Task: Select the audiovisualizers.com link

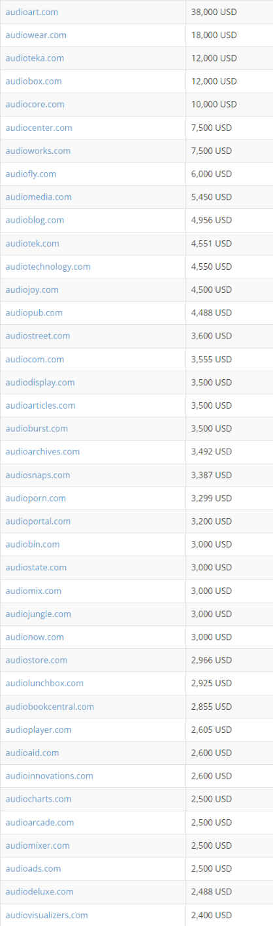Action: click(x=46, y=915)
